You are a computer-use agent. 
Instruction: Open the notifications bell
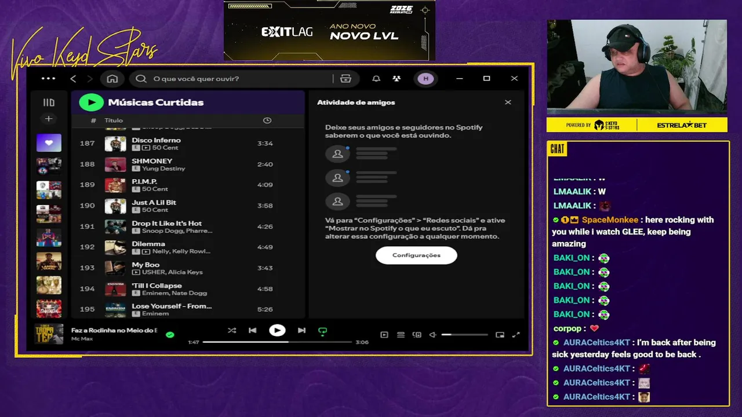tap(376, 79)
